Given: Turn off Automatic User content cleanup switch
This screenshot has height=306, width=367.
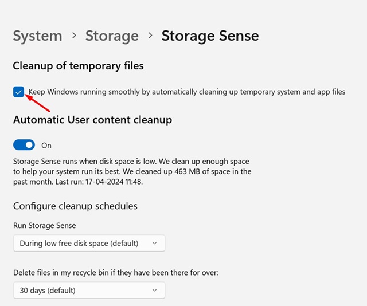Looking at the screenshot, I should (24, 145).
